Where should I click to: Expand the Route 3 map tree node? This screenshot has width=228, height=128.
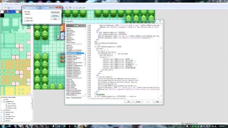(x=1, y=121)
